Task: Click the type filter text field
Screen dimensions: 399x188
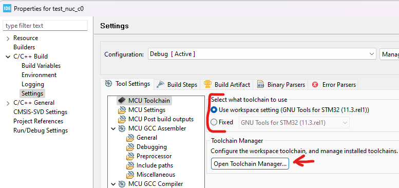Action: [x=45, y=26]
